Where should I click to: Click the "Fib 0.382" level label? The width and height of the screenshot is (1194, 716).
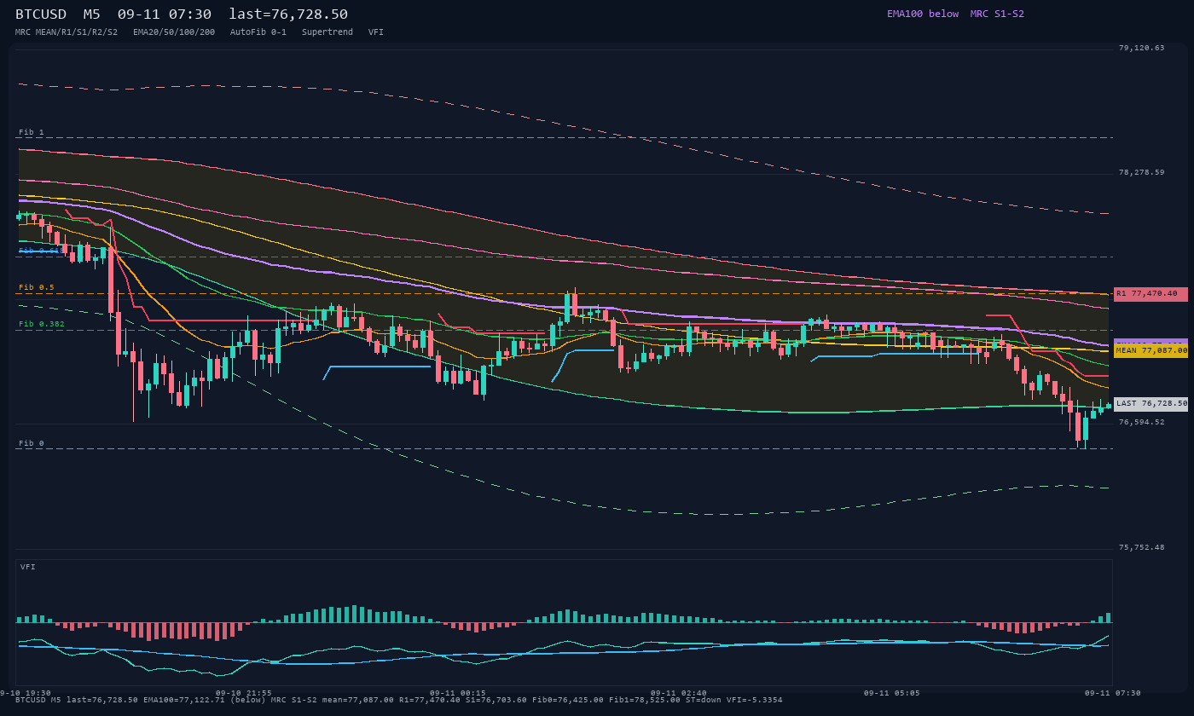pos(42,324)
